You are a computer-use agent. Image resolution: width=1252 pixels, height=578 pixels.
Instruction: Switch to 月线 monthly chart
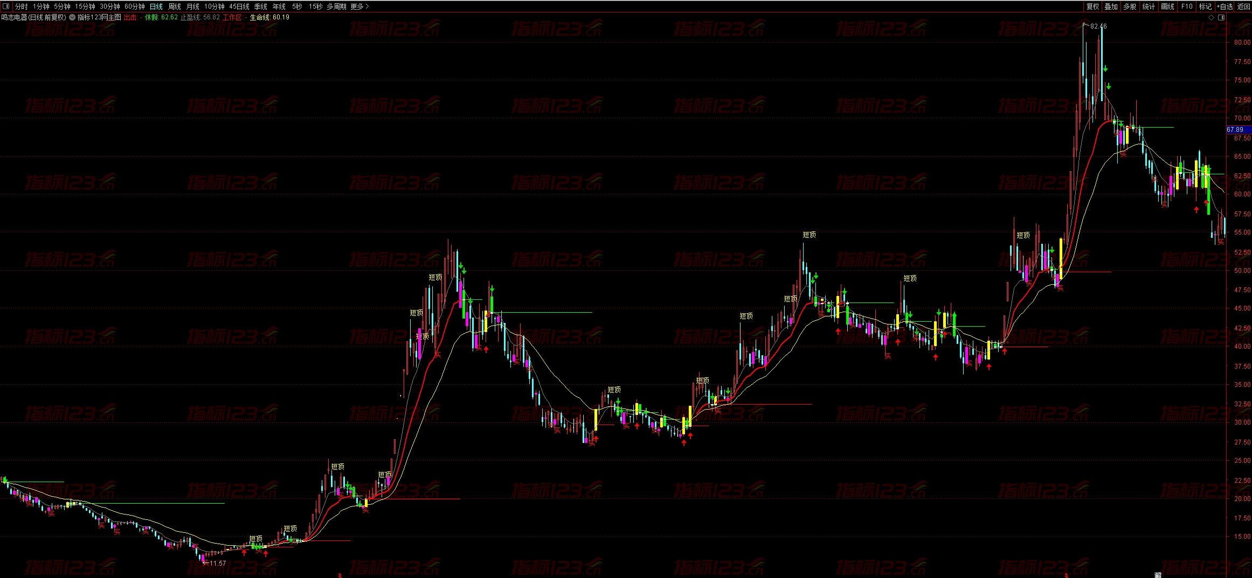[192, 6]
